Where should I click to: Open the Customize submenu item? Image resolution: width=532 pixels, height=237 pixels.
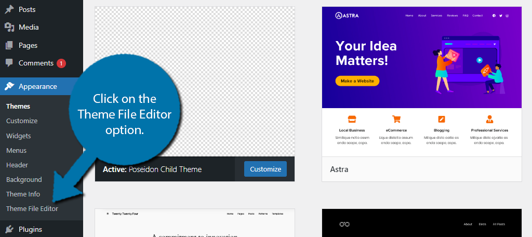[x=22, y=121]
